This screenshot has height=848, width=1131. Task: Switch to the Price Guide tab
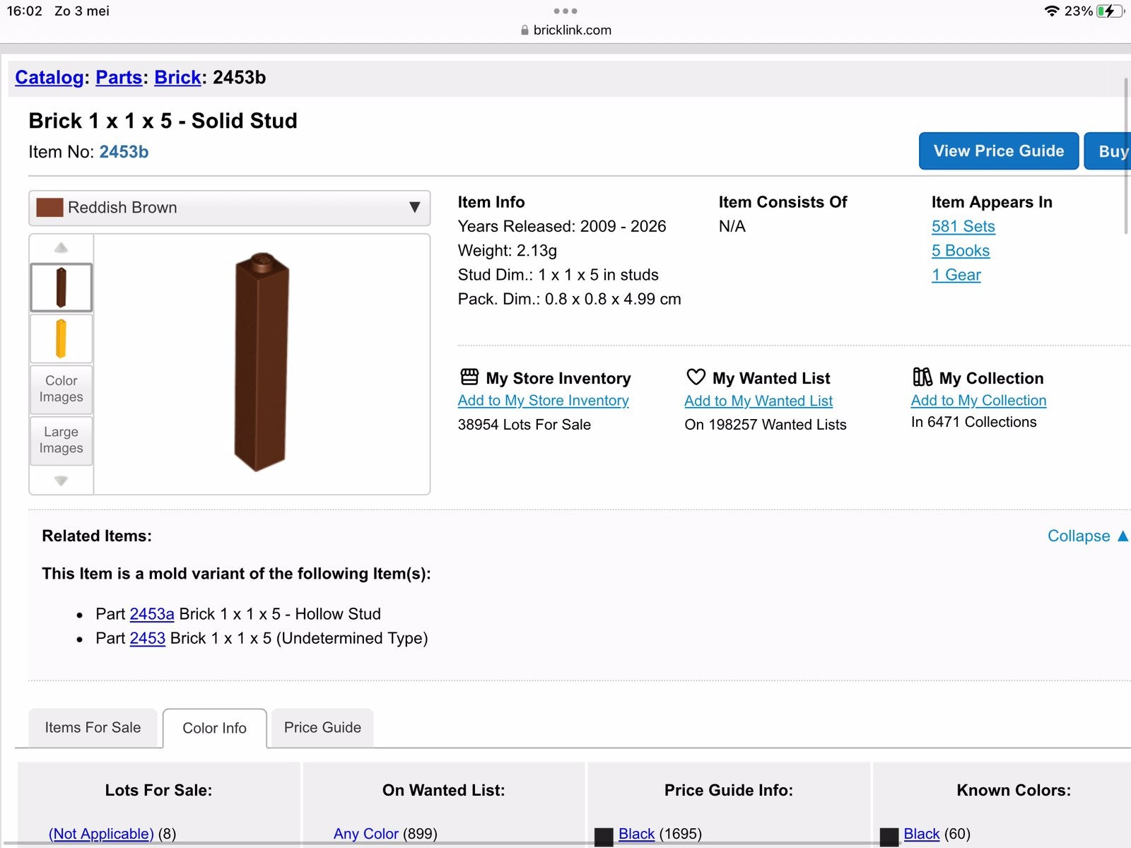click(x=322, y=728)
